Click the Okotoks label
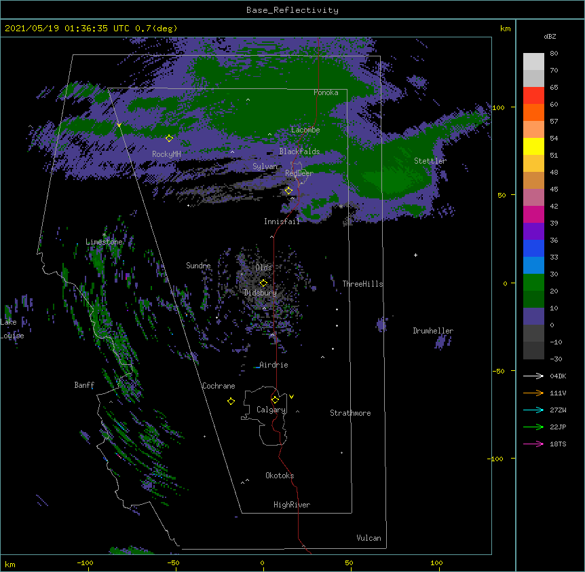 pos(280,476)
